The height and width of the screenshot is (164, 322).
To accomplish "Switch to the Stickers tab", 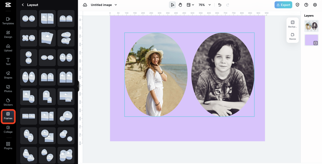I will click(x=8, y=102).
